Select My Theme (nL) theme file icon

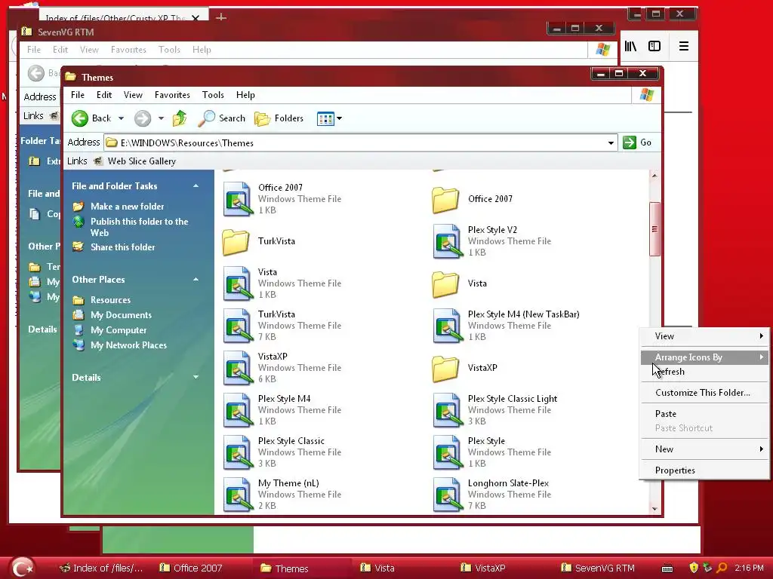pos(238,495)
